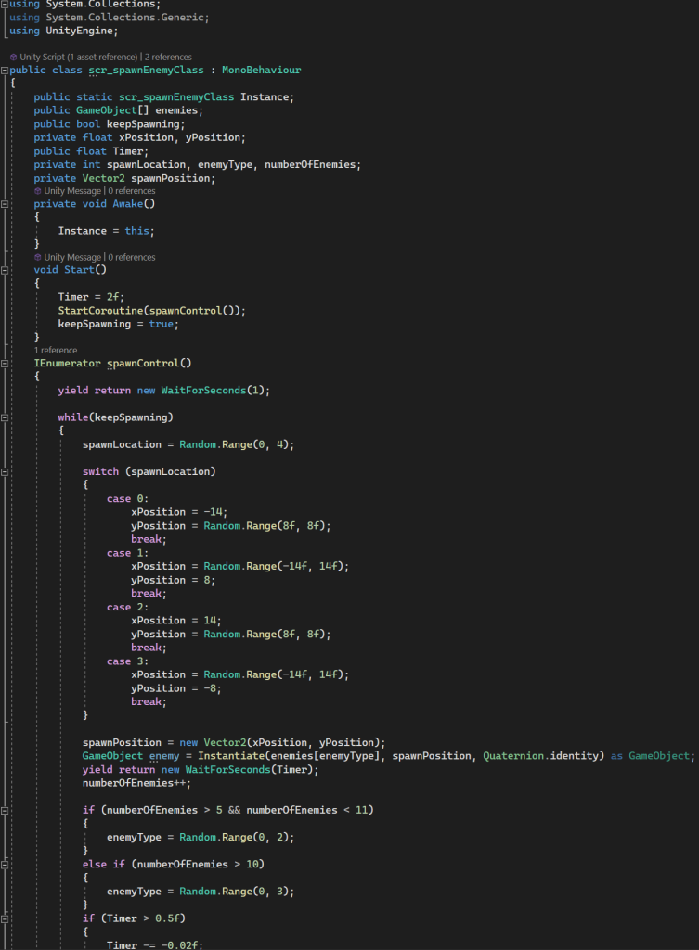Collapse the Awake() method body
699x950 pixels.
[5, 204]
